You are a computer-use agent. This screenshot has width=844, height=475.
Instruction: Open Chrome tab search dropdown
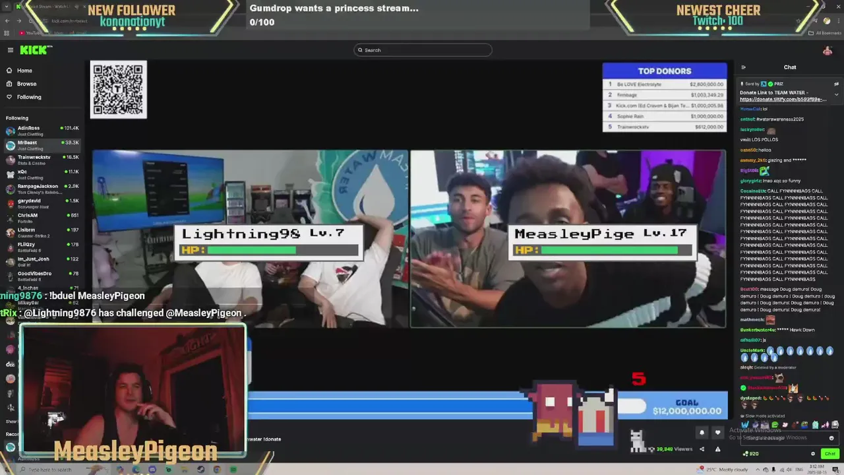[7, 7]
